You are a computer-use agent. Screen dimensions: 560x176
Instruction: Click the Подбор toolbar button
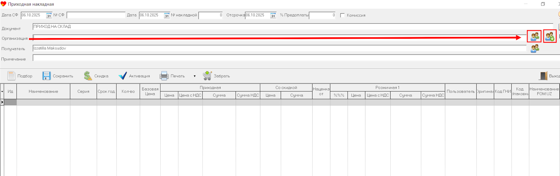pos(20,76)
